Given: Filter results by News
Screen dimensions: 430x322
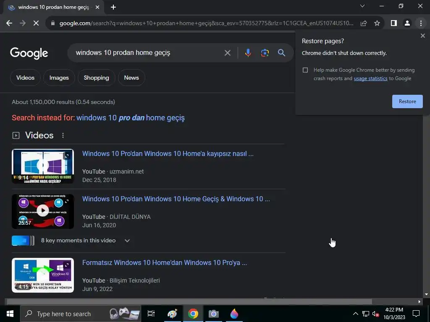Looking at the screenshot, I should pos(131,78).
